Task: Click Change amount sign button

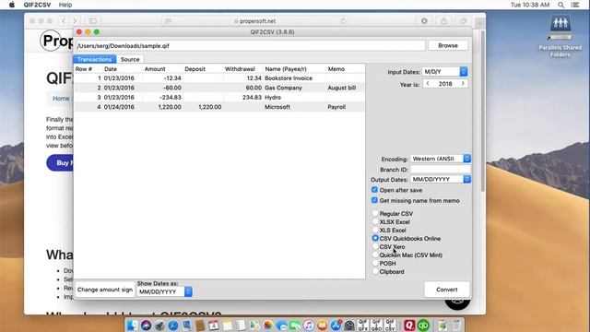Action: [105, 290]
